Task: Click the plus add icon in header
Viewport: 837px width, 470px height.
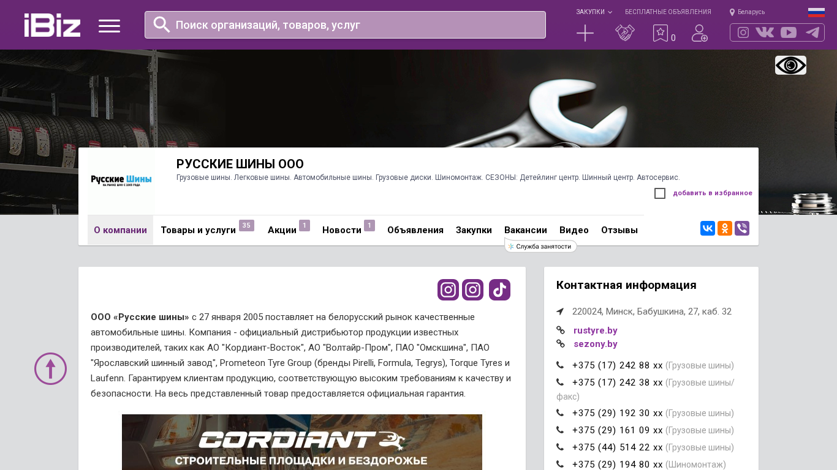Action: pyautogui.click(x=585, y=33)
